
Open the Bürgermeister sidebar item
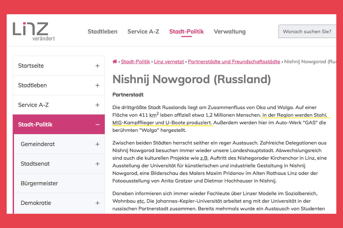tap(39, 184)
